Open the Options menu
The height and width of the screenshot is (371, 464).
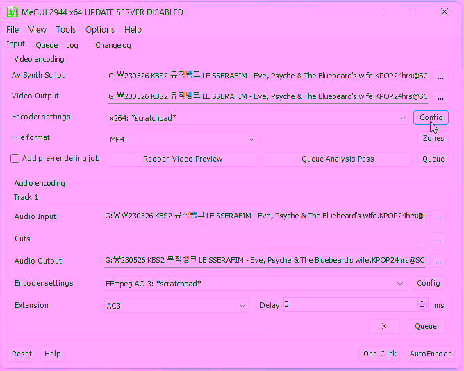100,30
